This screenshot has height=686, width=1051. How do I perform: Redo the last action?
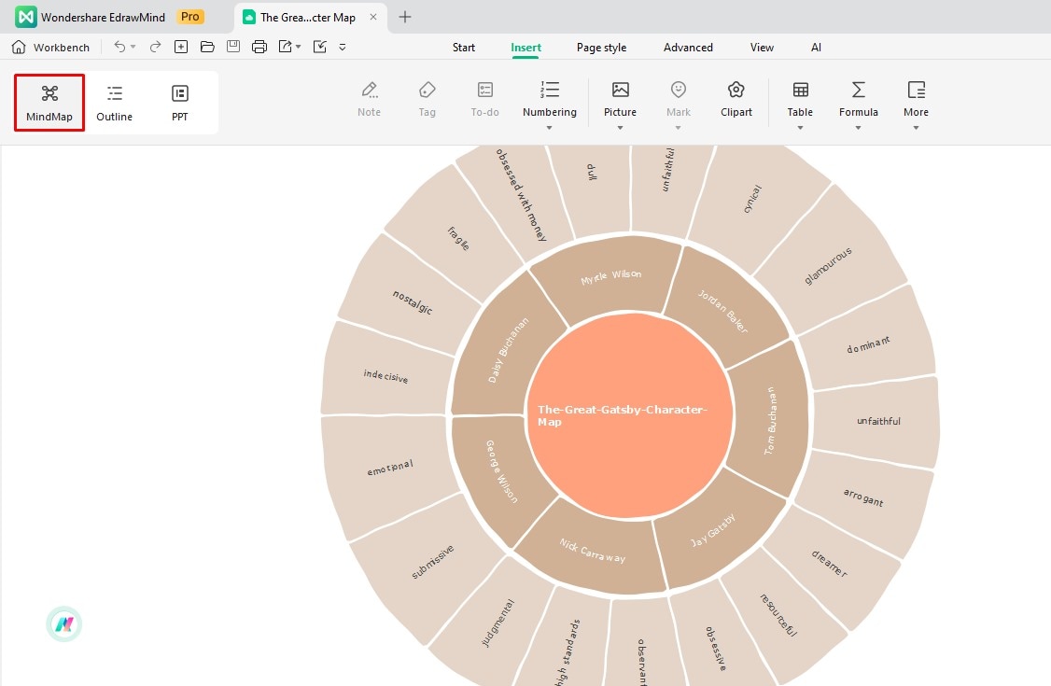click(x=156, y=47)
